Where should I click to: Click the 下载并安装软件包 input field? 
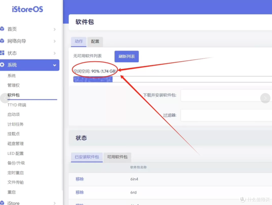(x=226, y=95)
